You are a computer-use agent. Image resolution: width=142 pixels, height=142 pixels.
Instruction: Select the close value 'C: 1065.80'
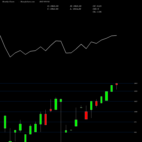point(53,9)
